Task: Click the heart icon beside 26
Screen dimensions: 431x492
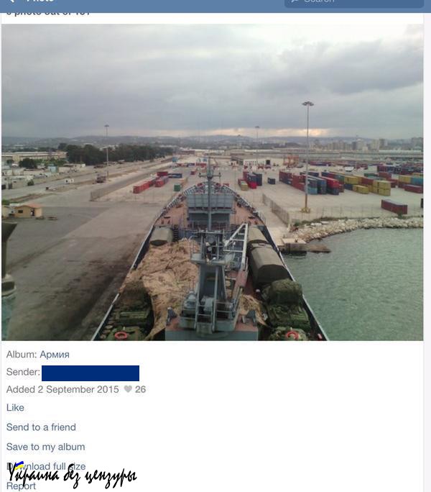Action: click(128, 389)
